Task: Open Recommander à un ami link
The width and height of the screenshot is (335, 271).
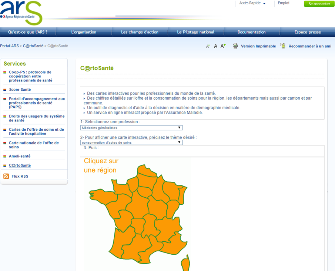Action: (x=310, y=46)
